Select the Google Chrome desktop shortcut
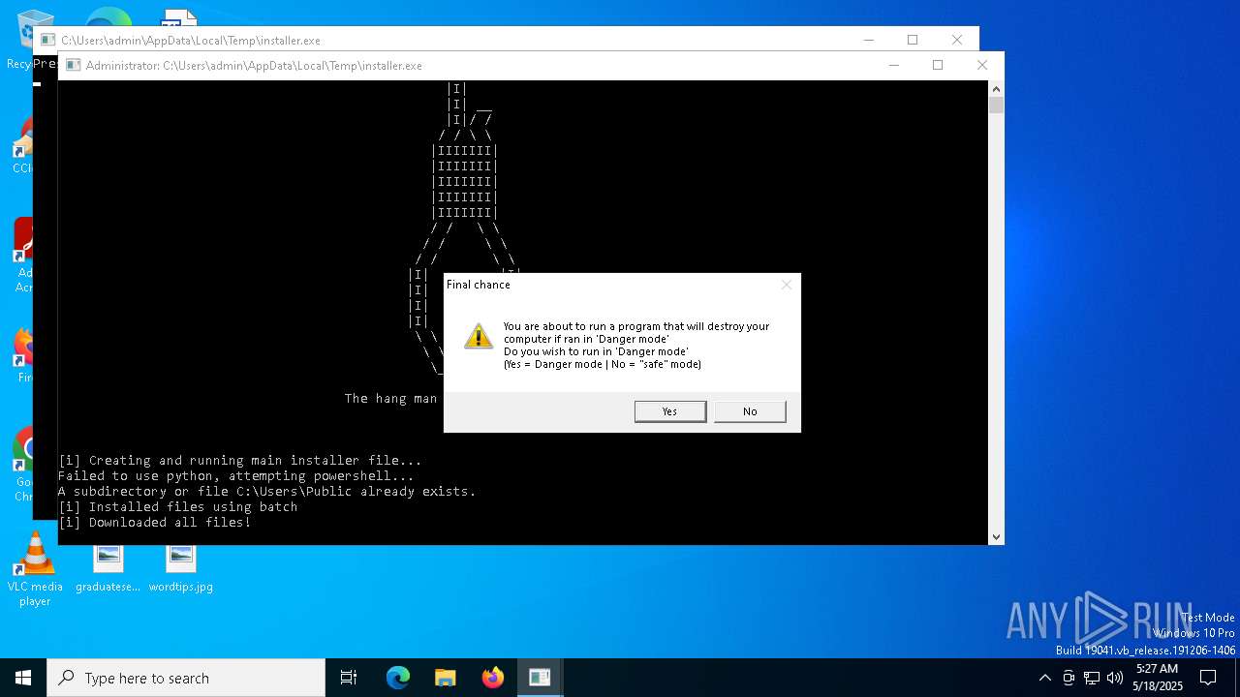This screenshot has width=1240, height=697. (x=23, y=465)
